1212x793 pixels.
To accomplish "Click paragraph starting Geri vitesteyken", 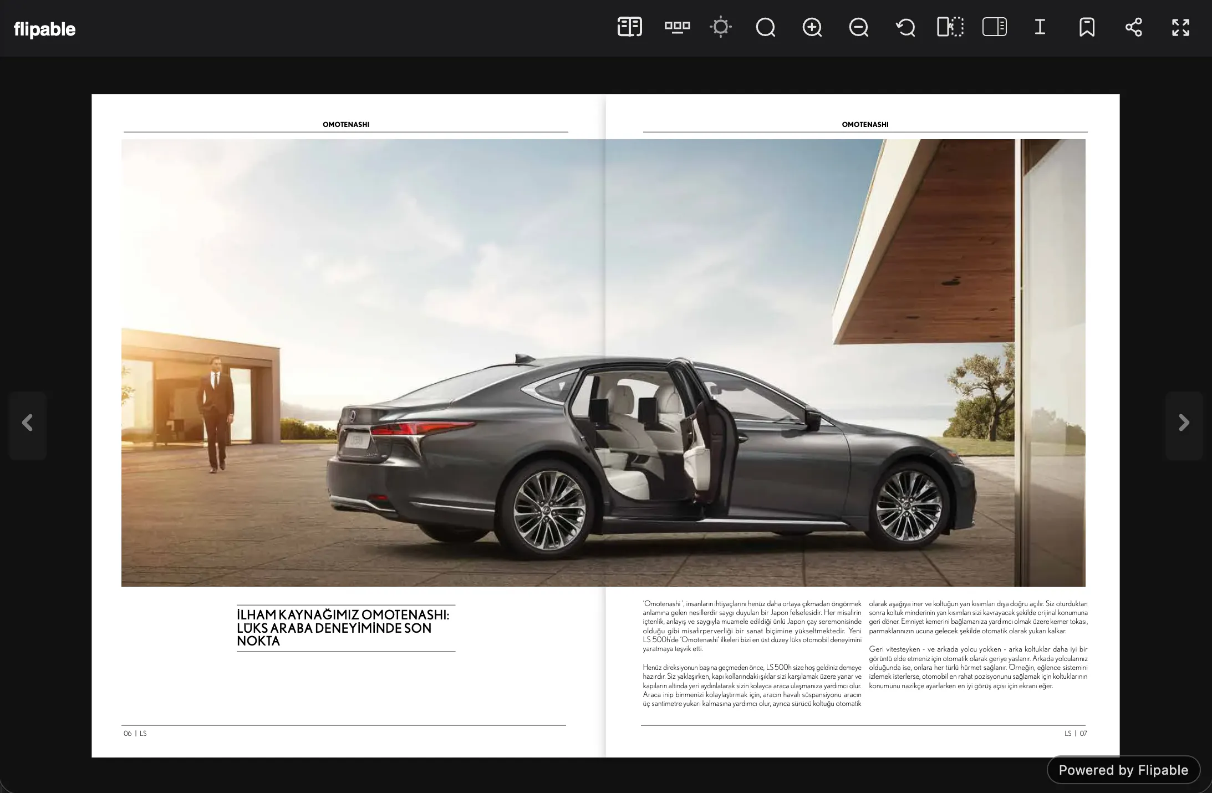I will coord(978,668).
